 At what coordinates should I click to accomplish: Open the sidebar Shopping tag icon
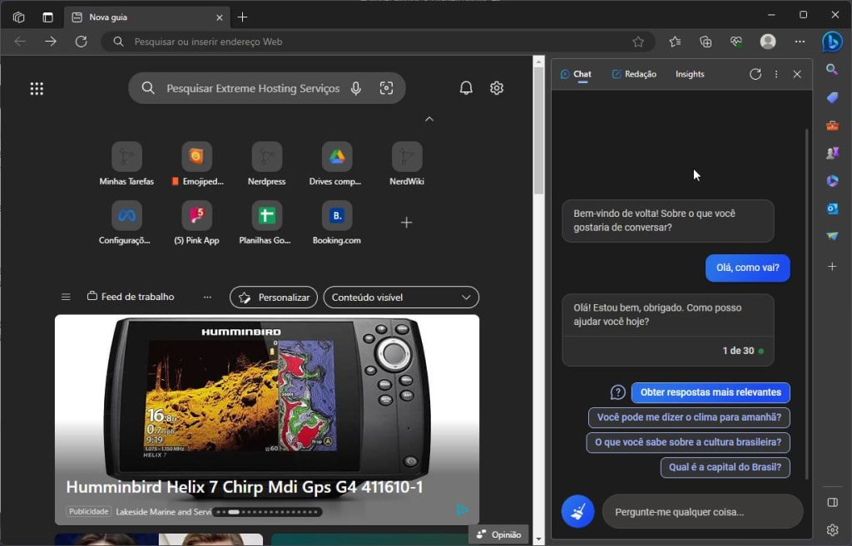click(x=832, y=98)
